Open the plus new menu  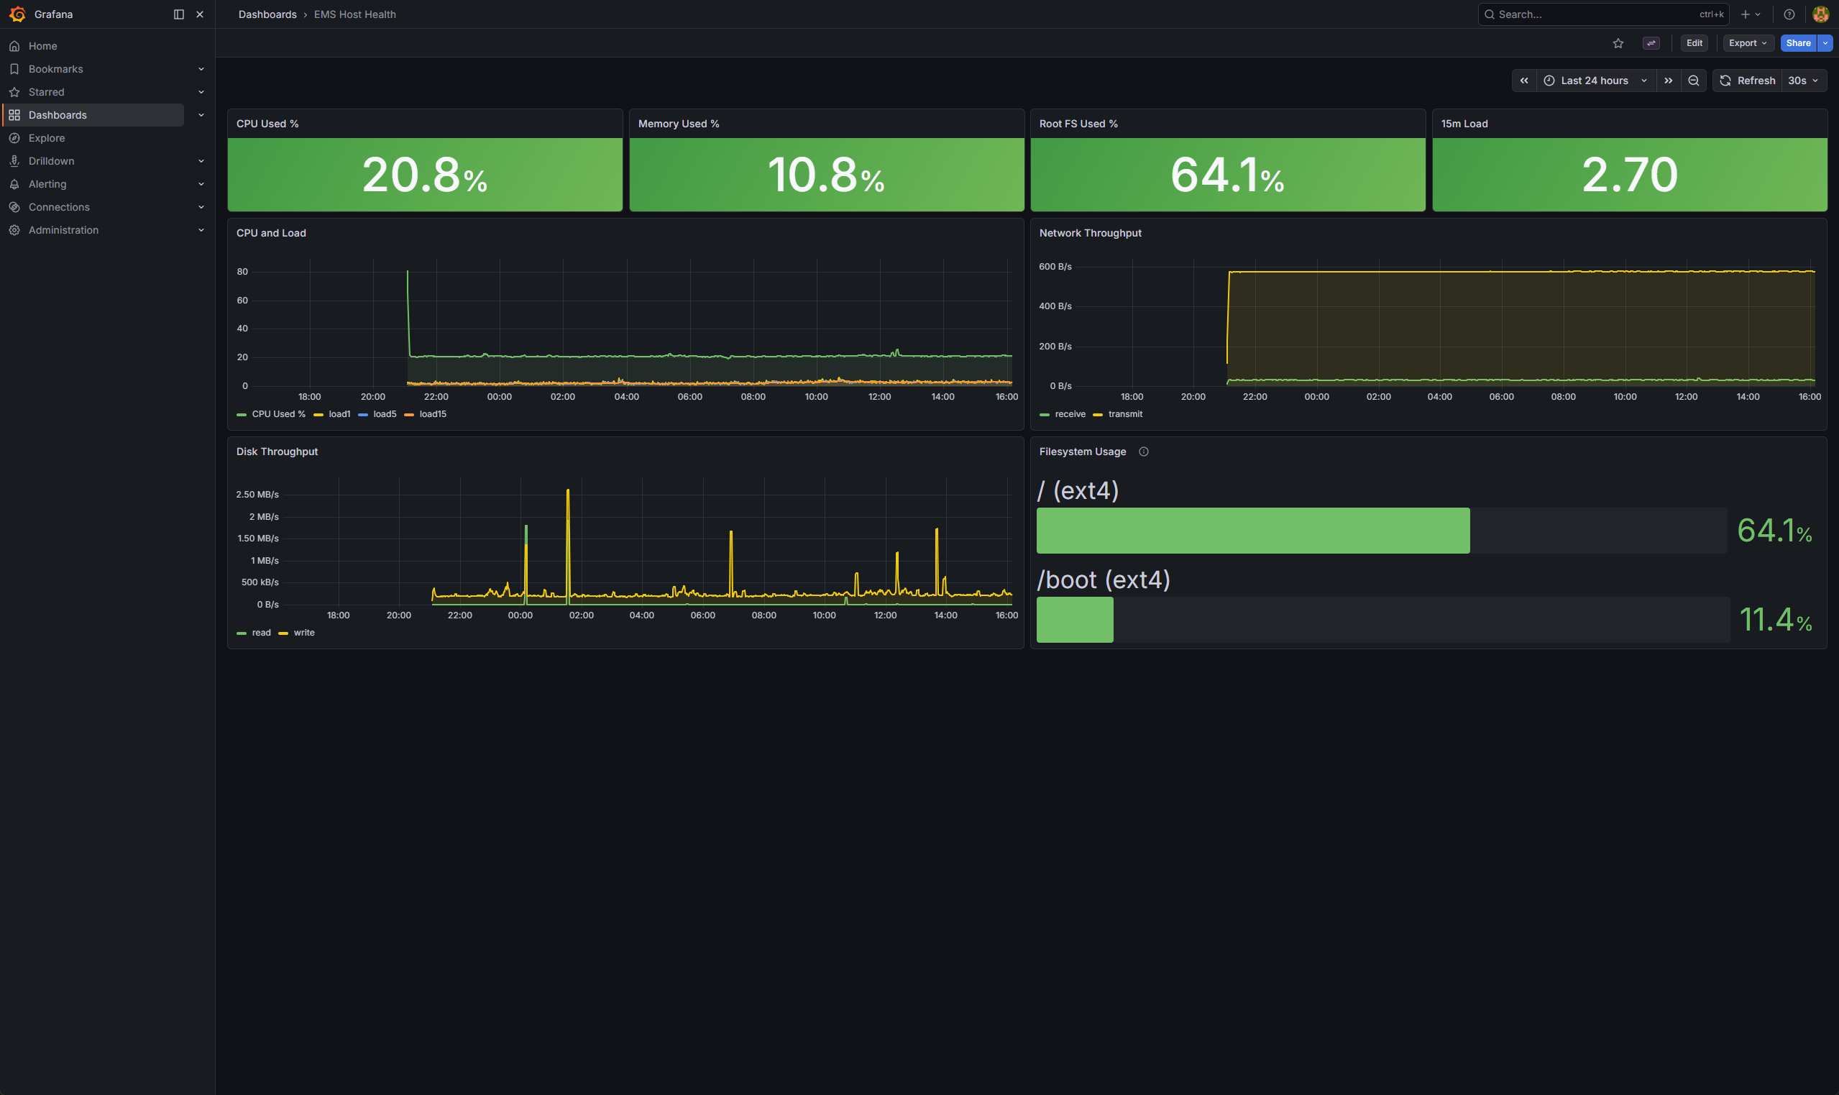coord(1751,14)
